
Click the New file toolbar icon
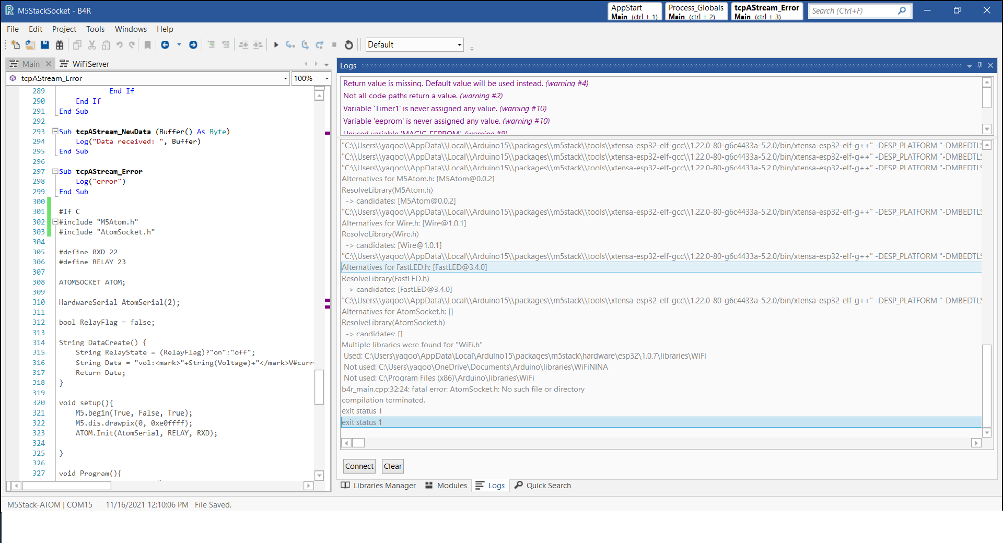tap(15, 45)
